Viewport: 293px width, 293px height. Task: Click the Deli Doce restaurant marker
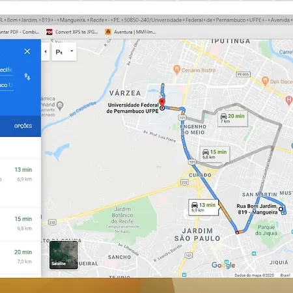265,81
